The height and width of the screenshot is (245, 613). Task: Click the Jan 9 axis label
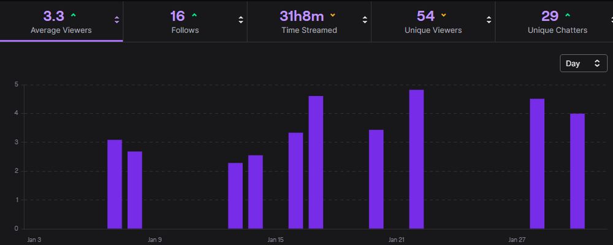pos(155,239)
